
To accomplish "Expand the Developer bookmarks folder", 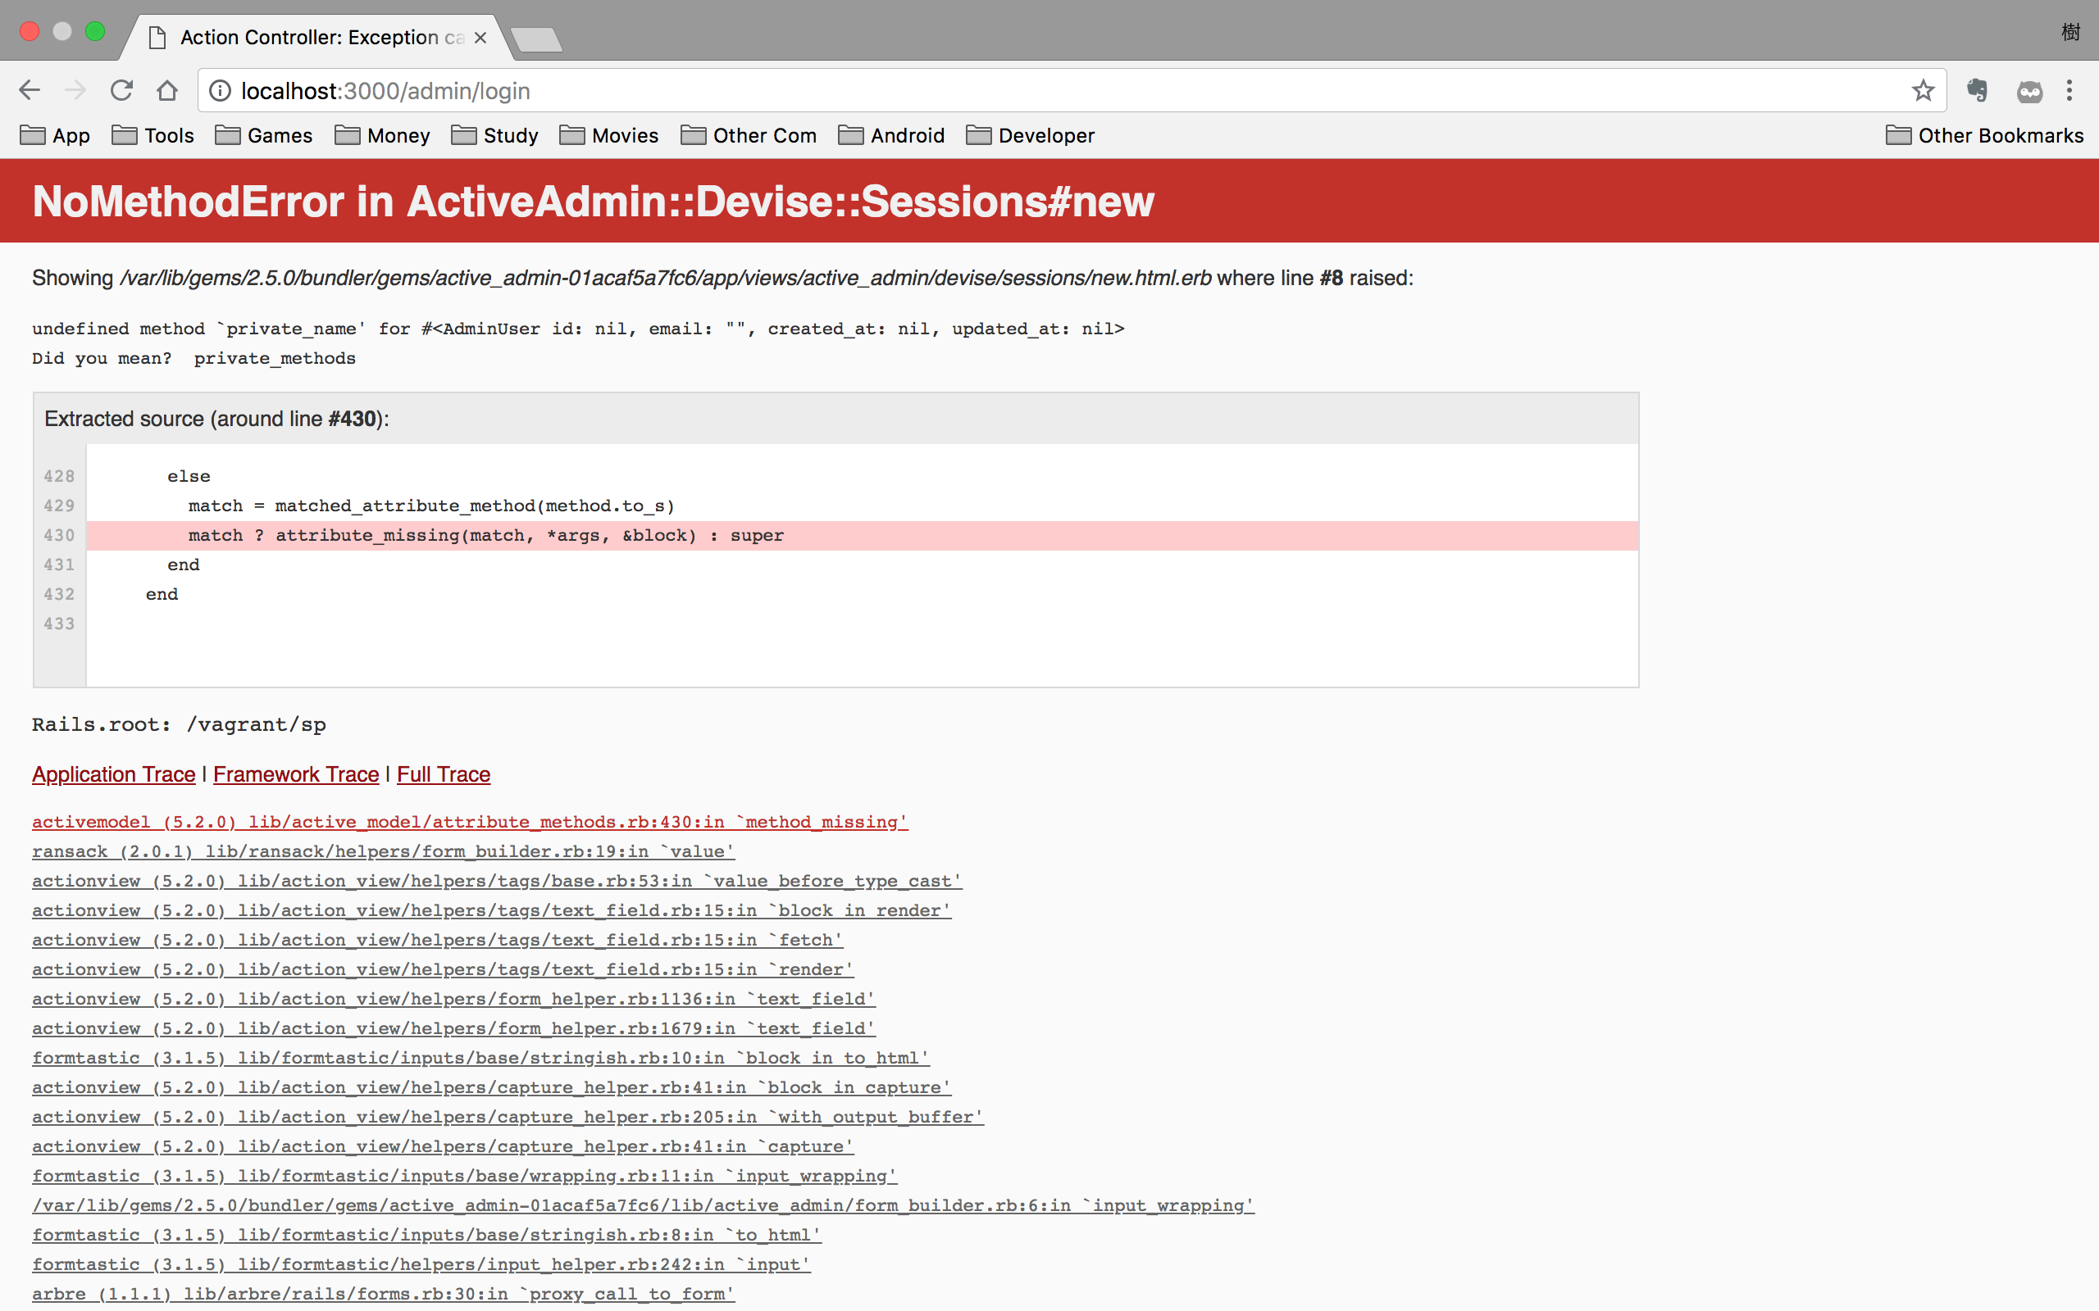I will [1030, 135].
